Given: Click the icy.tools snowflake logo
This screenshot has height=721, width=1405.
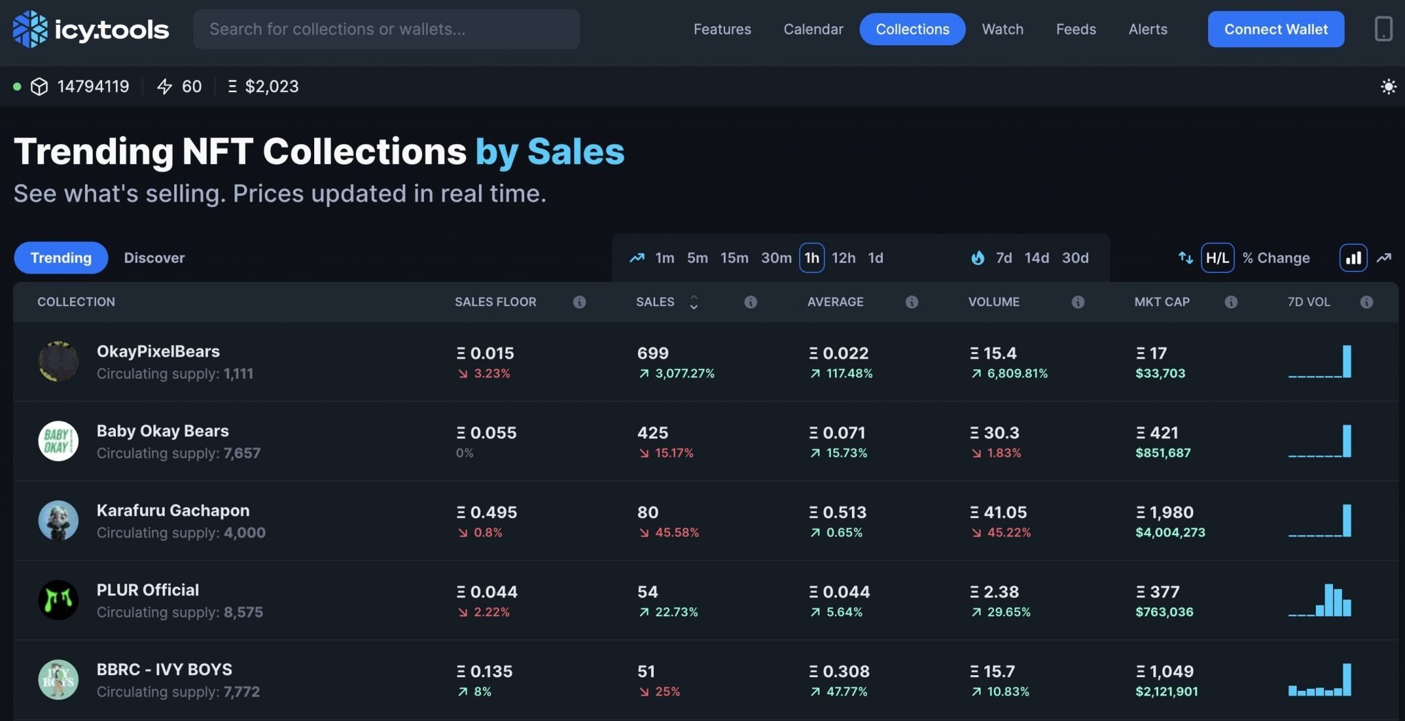Looking at the screenshot, I should [x=30, y=29].
